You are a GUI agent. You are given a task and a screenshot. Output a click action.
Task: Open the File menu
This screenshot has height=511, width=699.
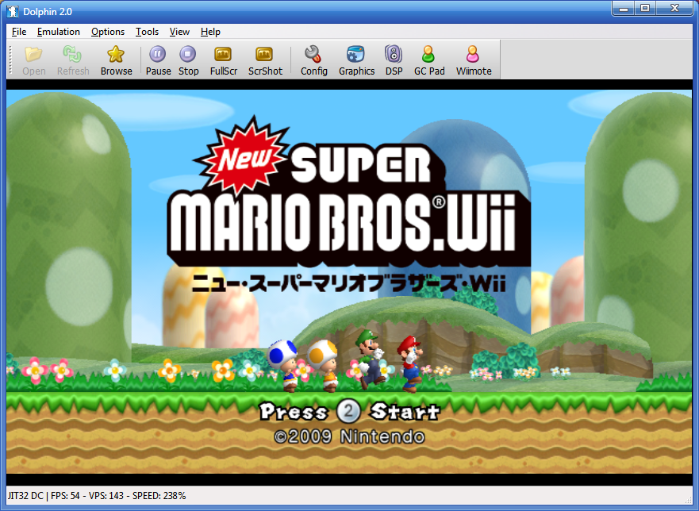coord(19,32)
